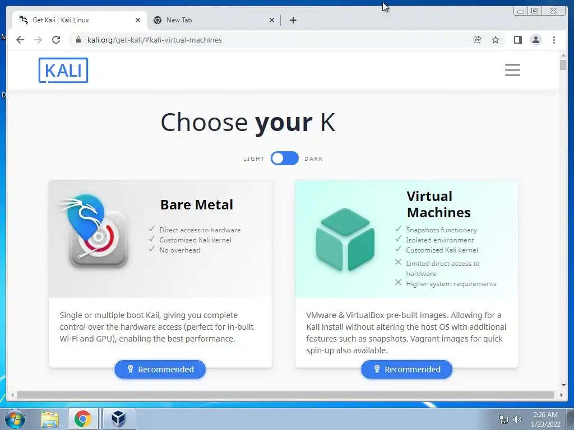This screenshot has width=574, height=430.
Task: Click Recommended badge under Virtual Machines
Action: pyautogui.click(x=407, y=370)
